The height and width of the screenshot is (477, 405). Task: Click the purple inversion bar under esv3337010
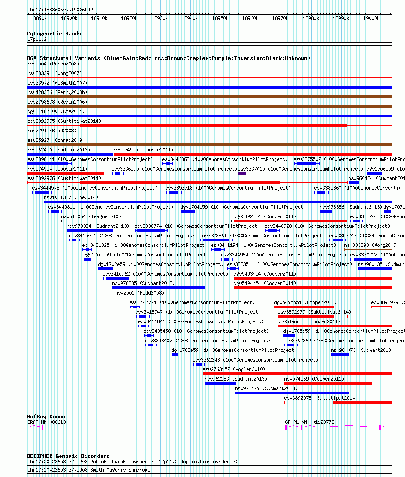242,173
